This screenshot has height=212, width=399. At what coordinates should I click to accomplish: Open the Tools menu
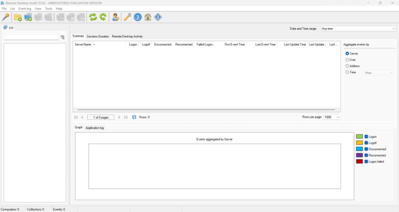point(48,9)
